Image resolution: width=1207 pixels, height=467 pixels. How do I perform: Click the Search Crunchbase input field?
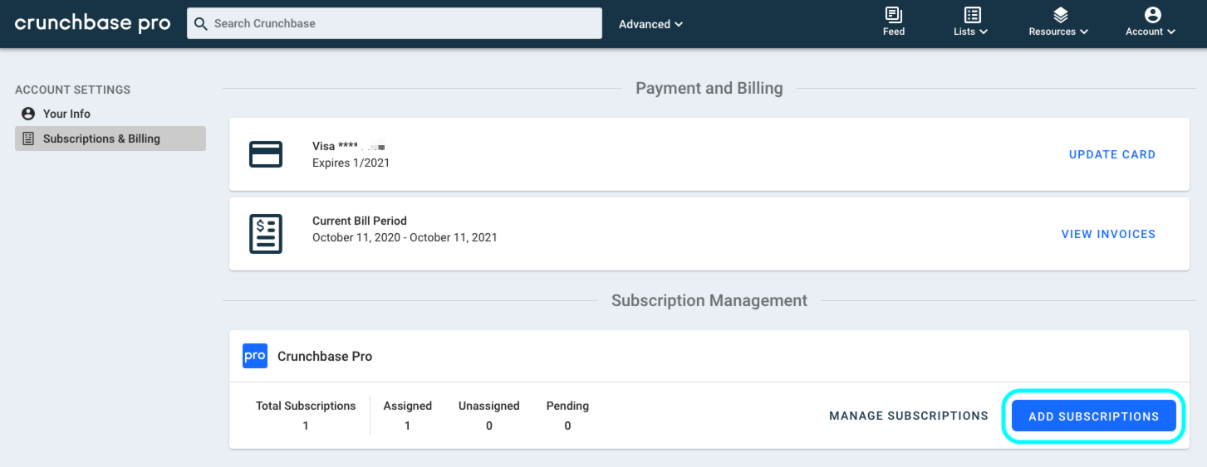tap(395, 23)
